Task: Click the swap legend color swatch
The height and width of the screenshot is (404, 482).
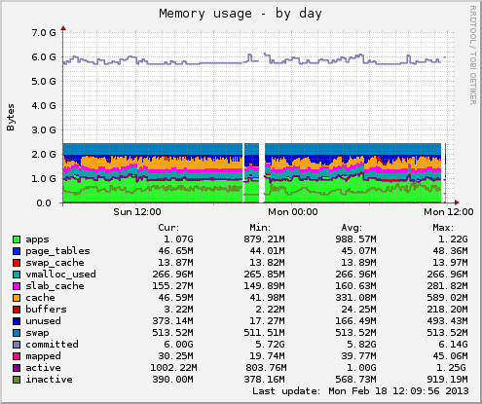Action: click(17, 333)
